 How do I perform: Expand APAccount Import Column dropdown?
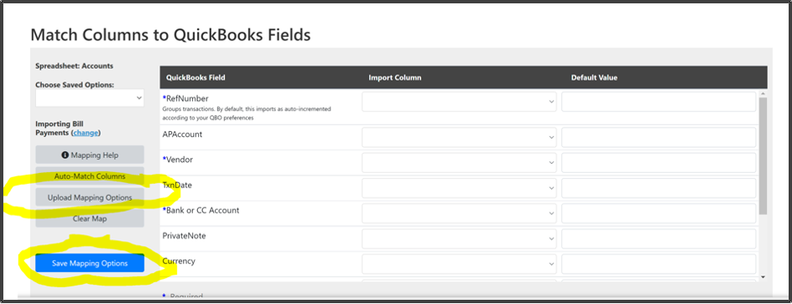pos(459,137)
